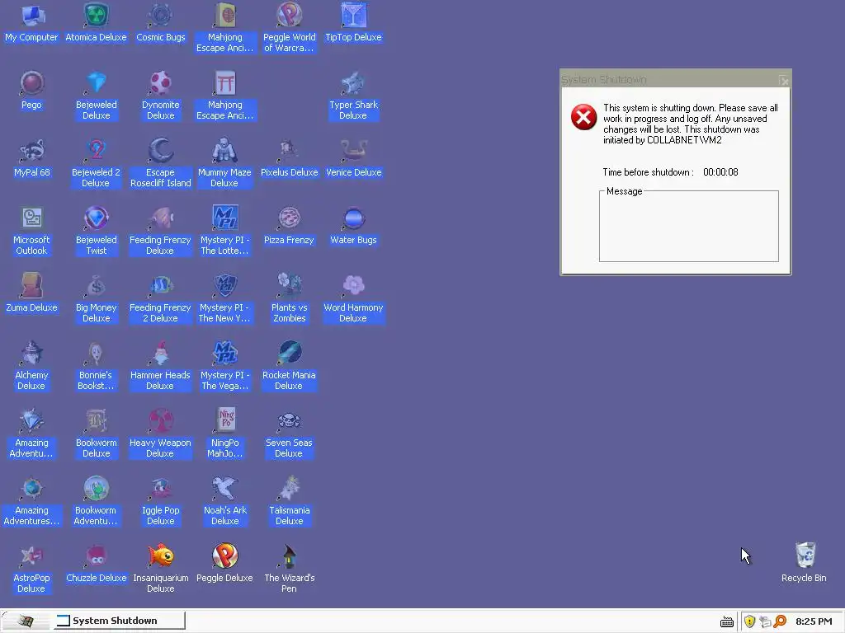The height and width of the screenshot is (633, 845).
Task: Open the security shield tray icon
Action: (749, 621)
